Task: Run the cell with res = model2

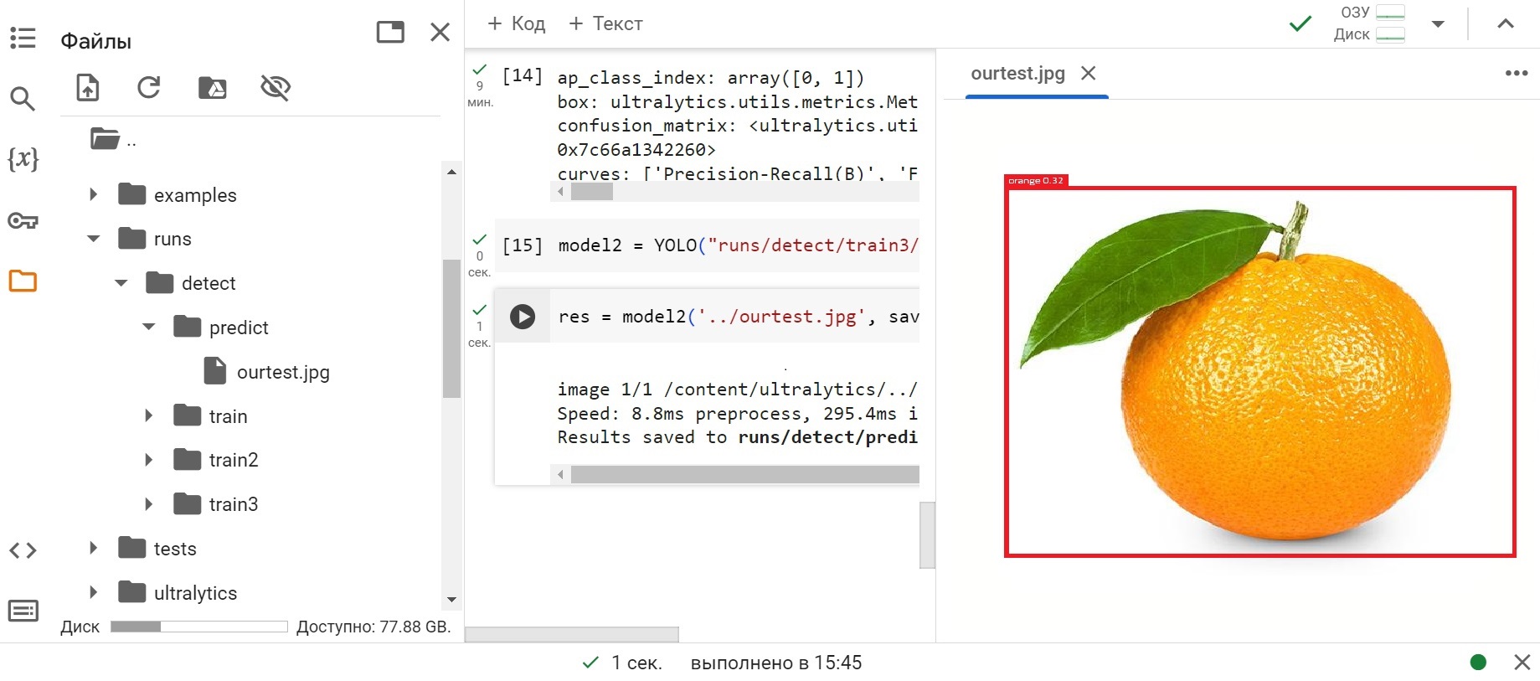Action: (x=523, y=316)
